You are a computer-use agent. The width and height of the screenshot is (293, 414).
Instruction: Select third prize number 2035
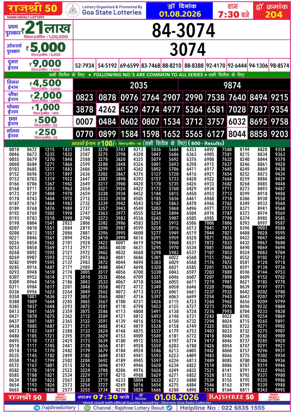(x=139, y=85)
